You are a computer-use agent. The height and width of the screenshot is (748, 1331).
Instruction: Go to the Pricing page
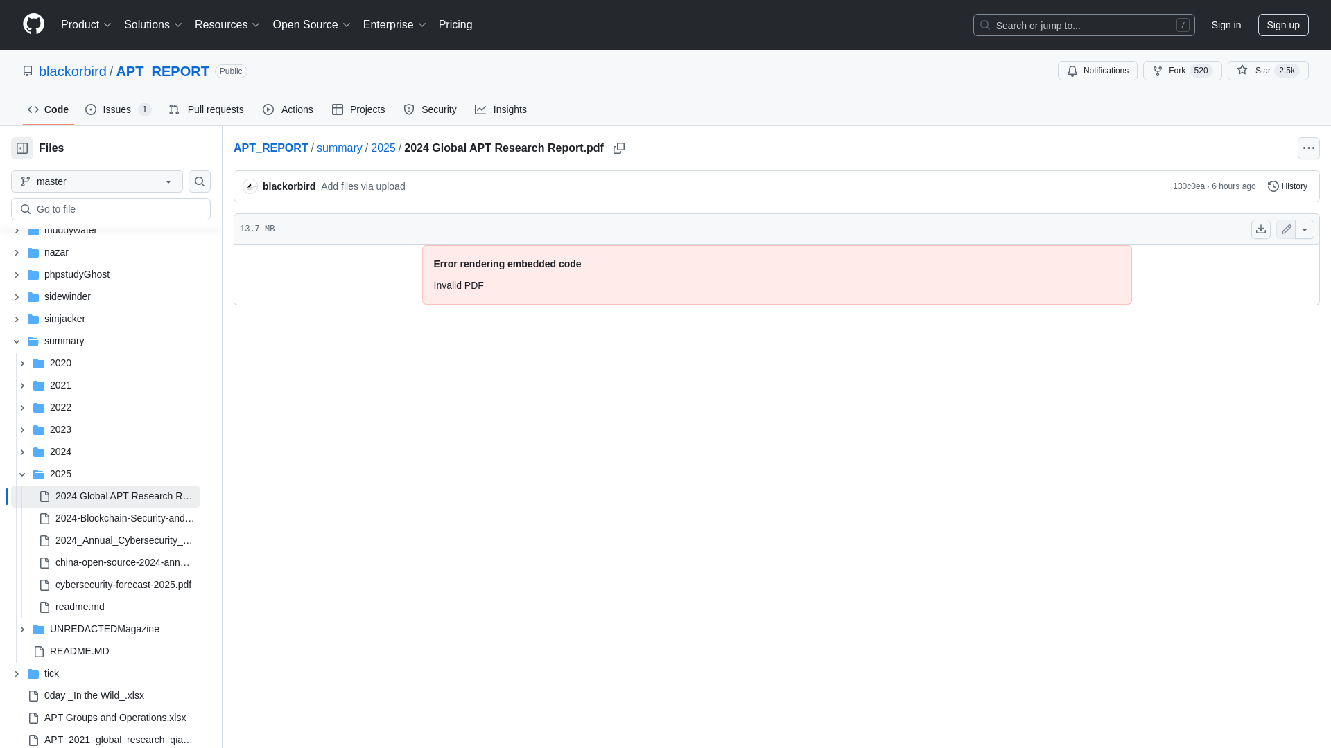pos(455,25)
